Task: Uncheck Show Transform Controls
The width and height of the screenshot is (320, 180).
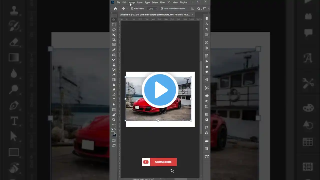Action: [x=162, y=9]
